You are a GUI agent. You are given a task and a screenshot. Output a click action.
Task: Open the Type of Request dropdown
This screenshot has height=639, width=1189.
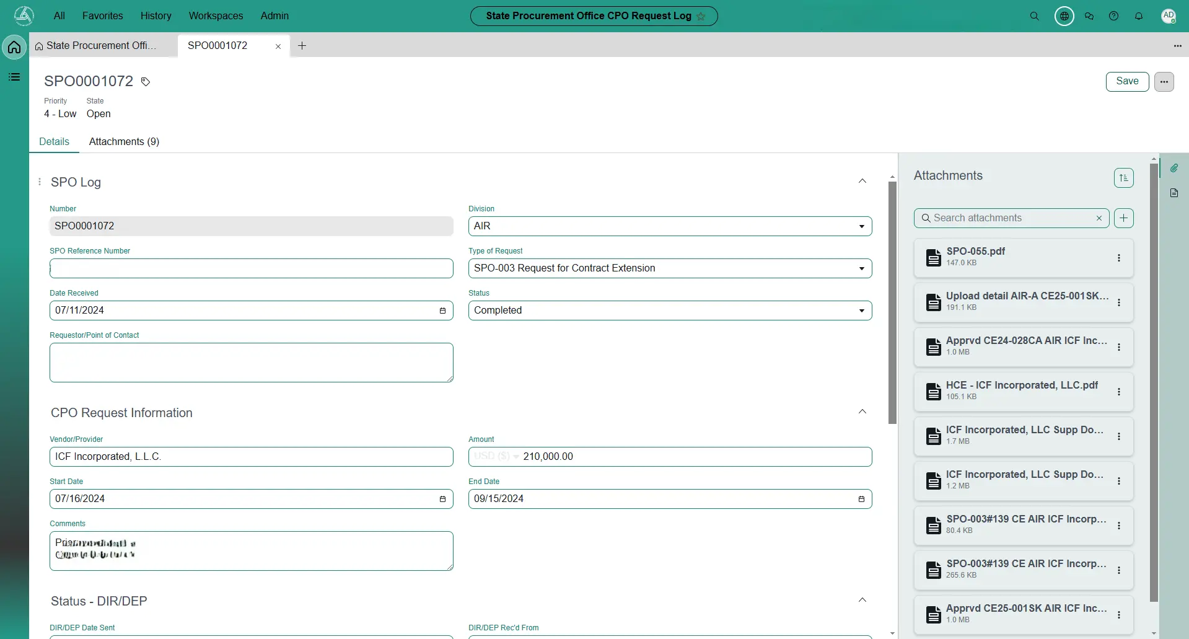[670, 268]
